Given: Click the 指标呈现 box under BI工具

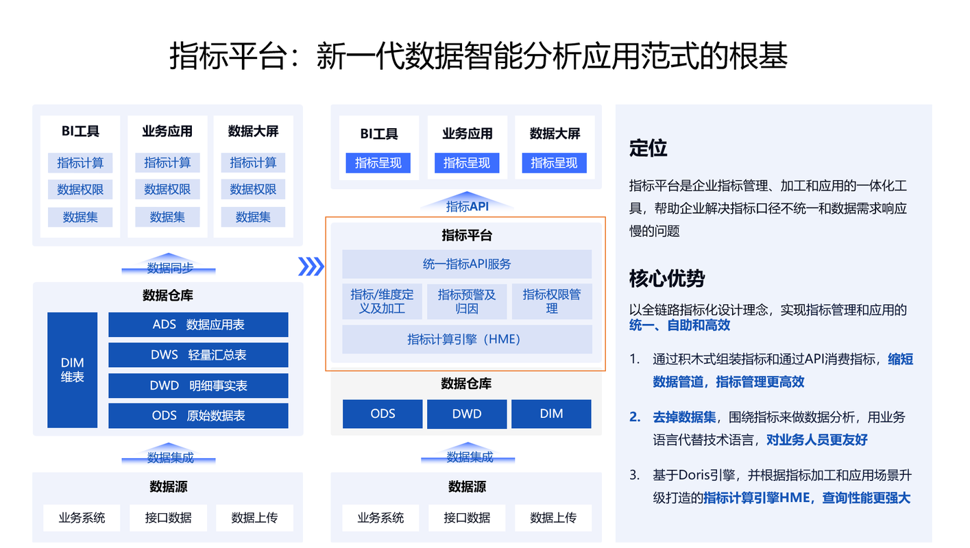Looking at the screenshot, I should click(378, 163).
